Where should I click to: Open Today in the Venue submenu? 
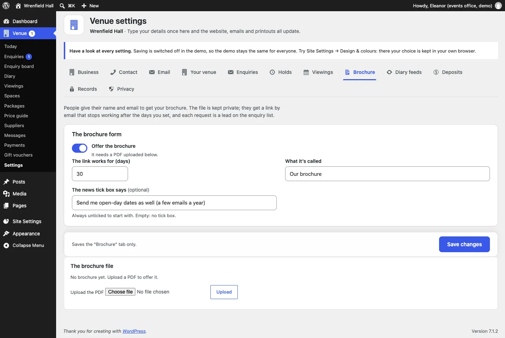(x=11, y=46)
